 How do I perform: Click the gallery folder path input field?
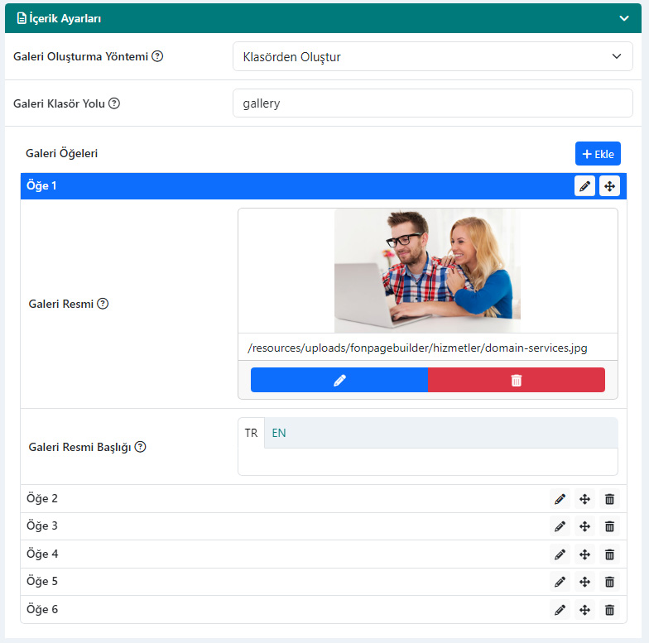point(432,103)
